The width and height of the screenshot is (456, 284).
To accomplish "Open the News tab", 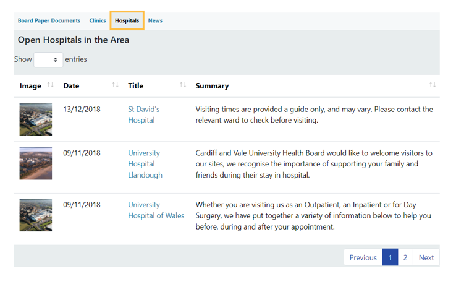I will pos(155,20).
